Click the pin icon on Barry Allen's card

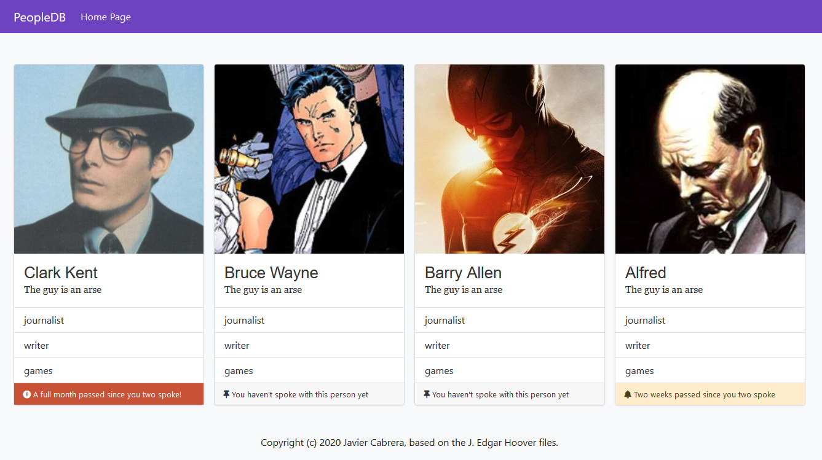427,394
